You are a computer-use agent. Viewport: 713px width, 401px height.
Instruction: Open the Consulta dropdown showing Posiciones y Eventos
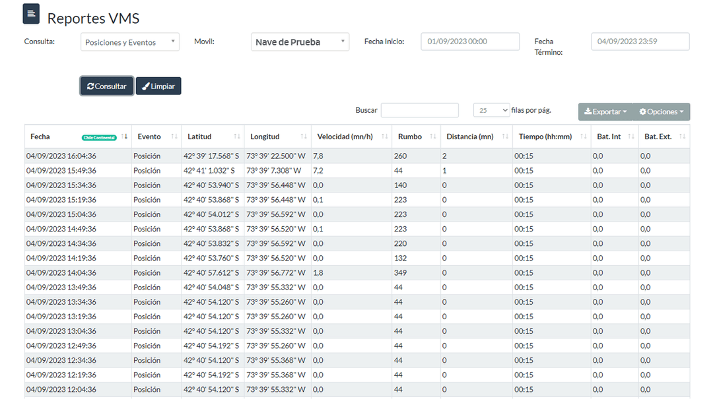[x=129, y=42]
